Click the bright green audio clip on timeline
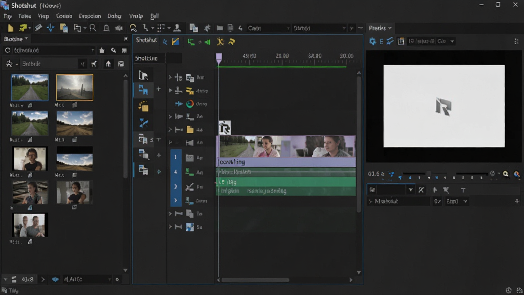This screenshot has width=524, height=295. tap(287, 182)
